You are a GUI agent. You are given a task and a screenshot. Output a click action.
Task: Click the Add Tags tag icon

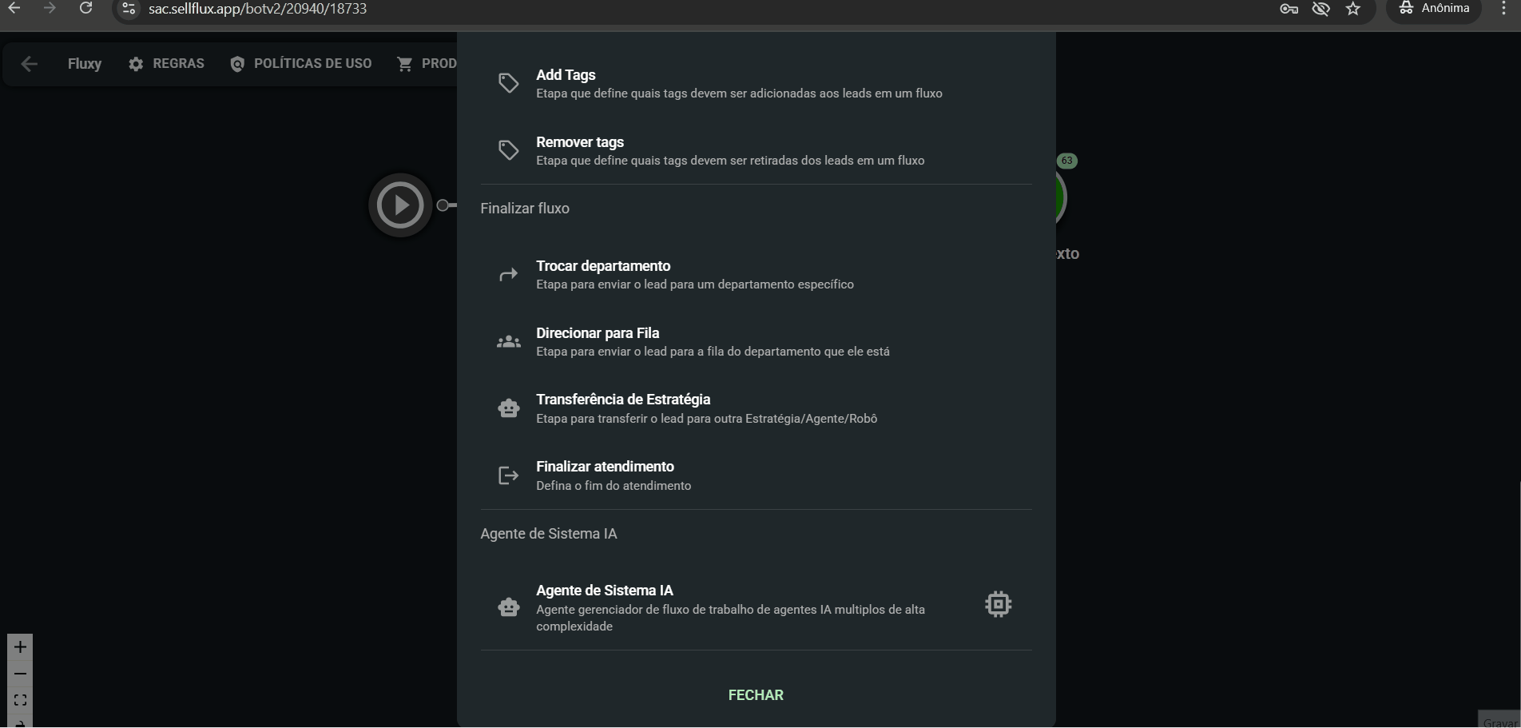508,83
